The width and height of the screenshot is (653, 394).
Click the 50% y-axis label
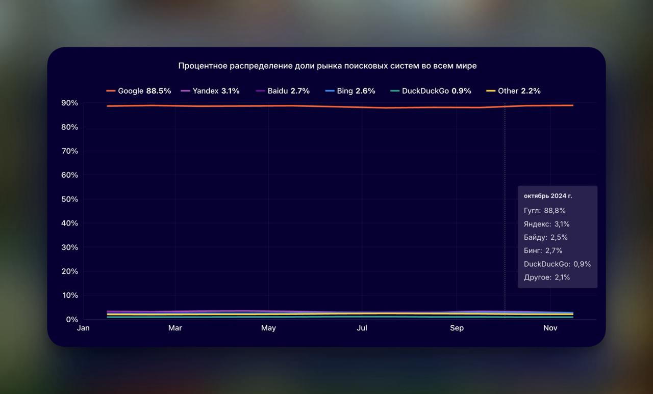pyautogui.click(x=69, y=199)
